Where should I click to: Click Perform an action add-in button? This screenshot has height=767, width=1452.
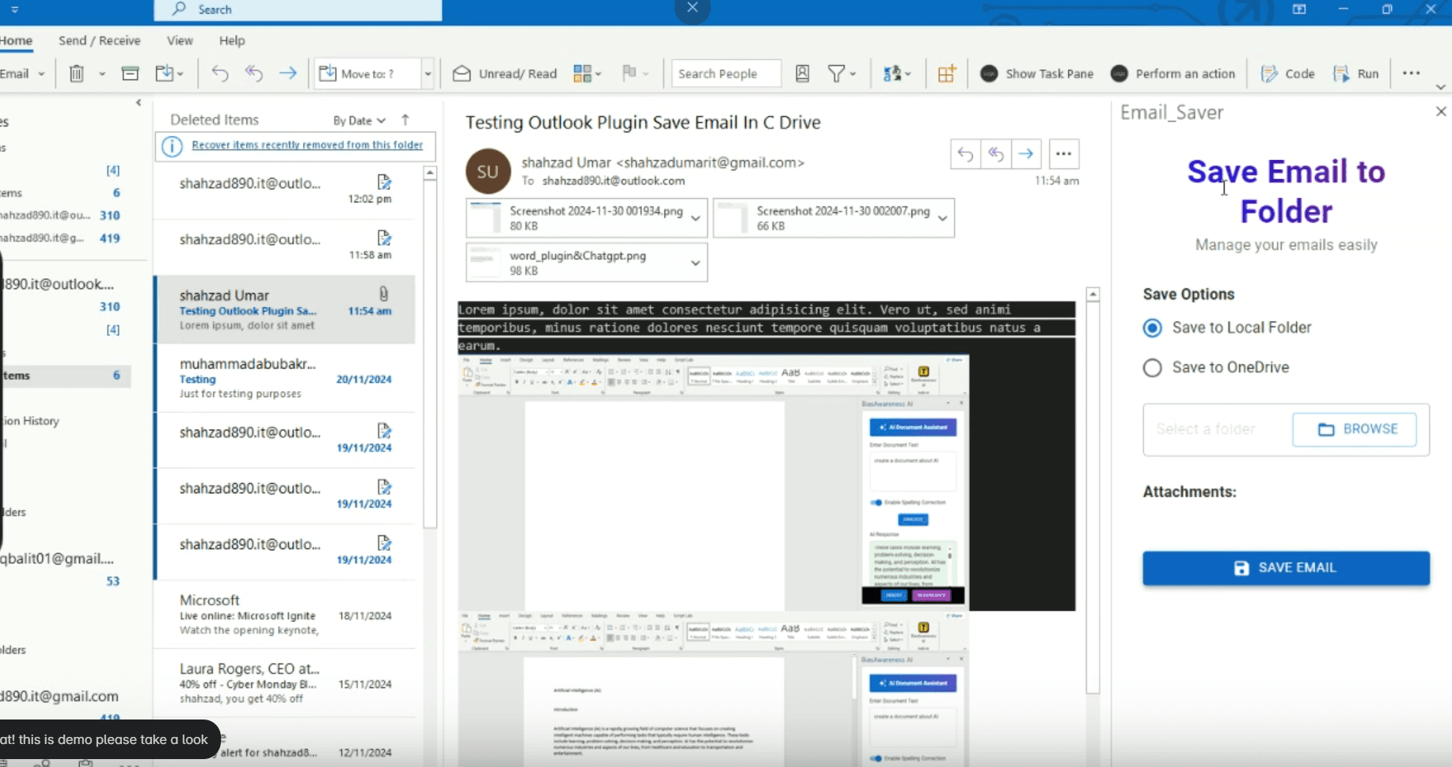(x=1173, y=74)
